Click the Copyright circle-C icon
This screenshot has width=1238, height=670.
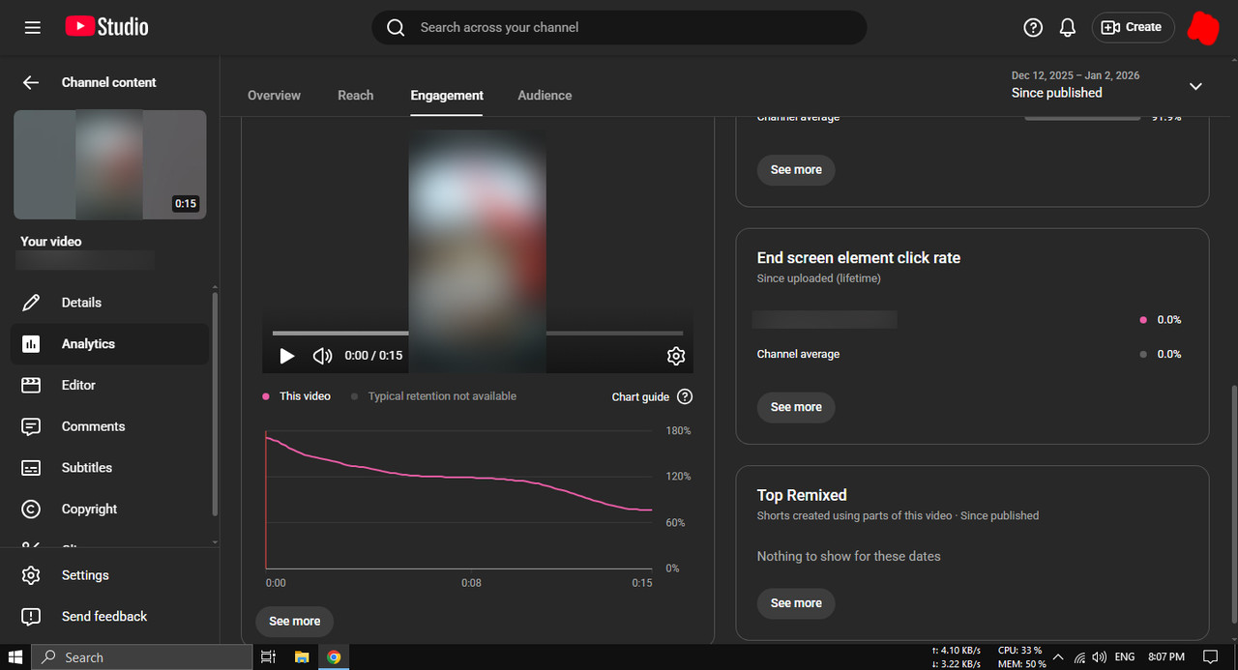[x=31, y=509]
